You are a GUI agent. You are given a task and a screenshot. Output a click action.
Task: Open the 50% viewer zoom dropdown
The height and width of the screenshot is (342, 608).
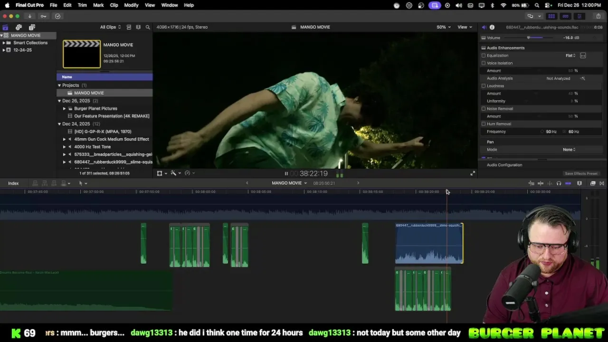(x=444, y=27)
